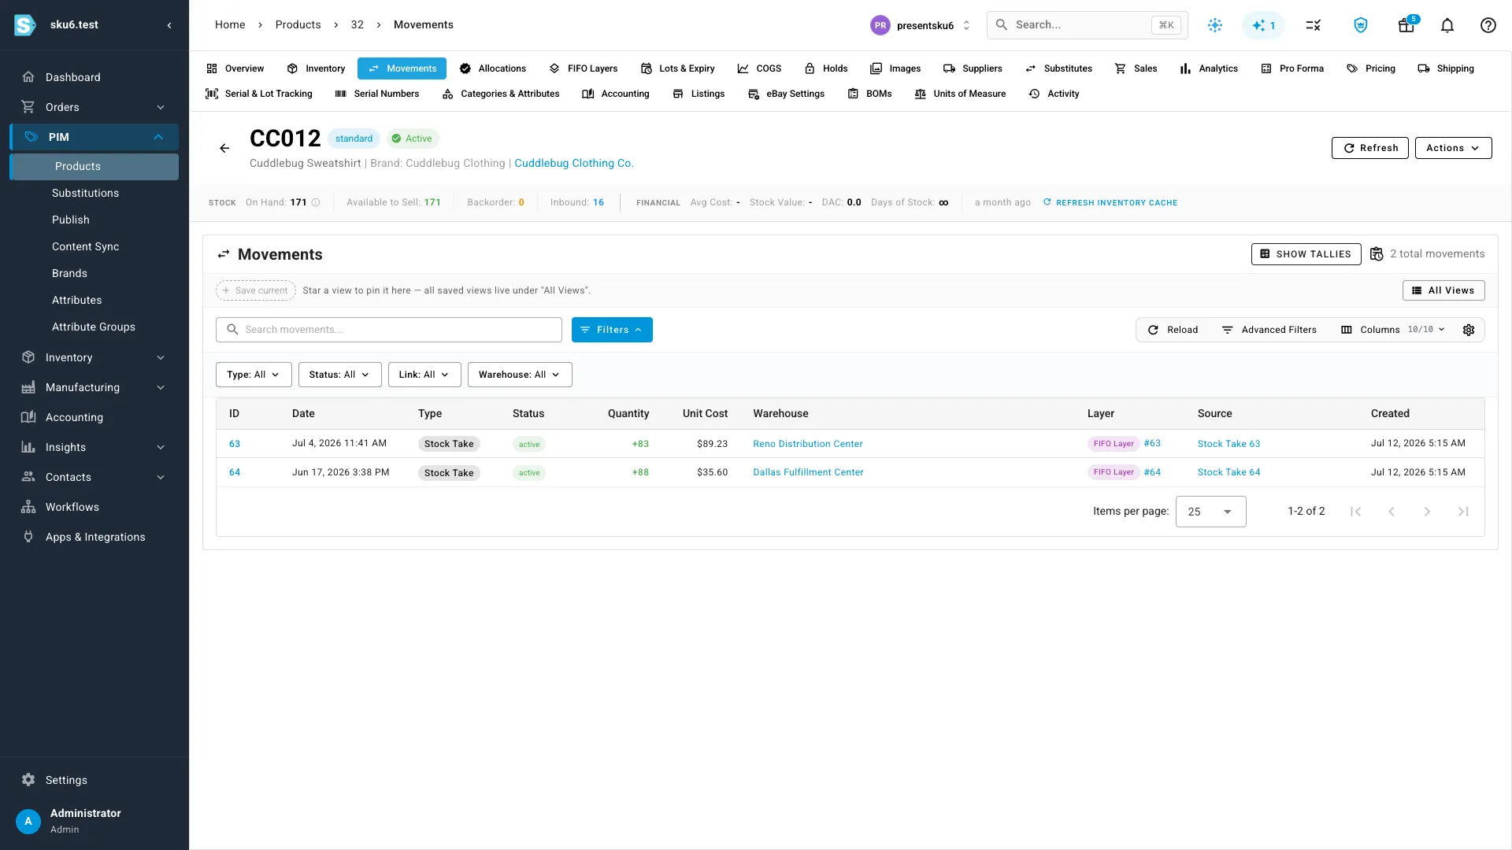The height and width of the screenshot is (850, 1512).
Task: Open the Warehouse: All dropdown
Action: tap(520, 375)
